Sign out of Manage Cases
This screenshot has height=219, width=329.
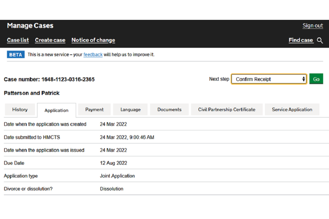[x=313, y=26]
